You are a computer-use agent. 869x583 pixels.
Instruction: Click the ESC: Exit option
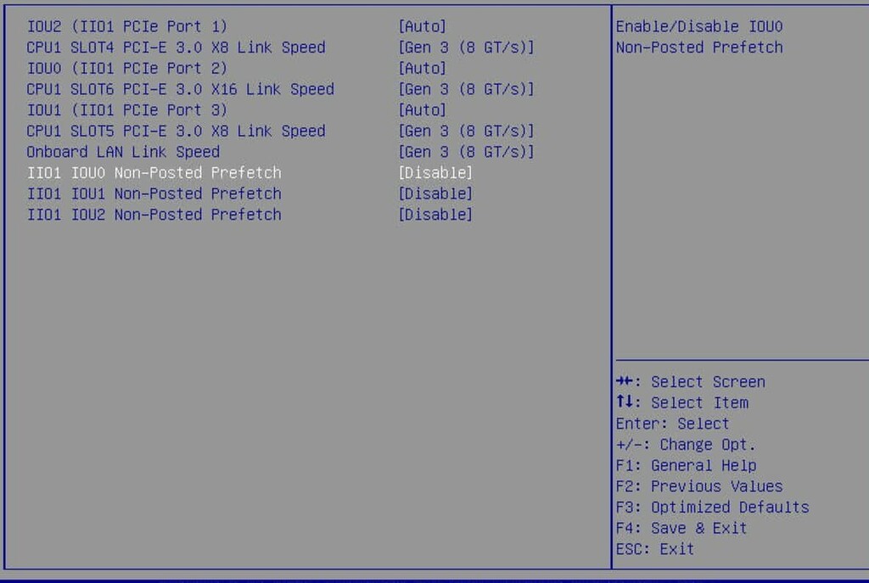click(x=655, y=549)
